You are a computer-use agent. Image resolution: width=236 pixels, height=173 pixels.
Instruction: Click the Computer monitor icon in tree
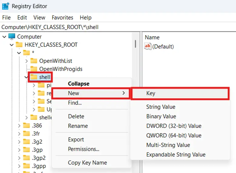click(12, 37)
